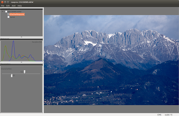
Task: Toggle the DSC00989.ARW checkbox
Action: tap(6, 11)
